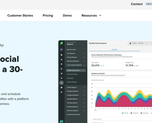Image resolution: width=152 pixels, height=123 pixels.
Task: Expand the Internal Reports chevron
Action: click(x=84, y=57)
